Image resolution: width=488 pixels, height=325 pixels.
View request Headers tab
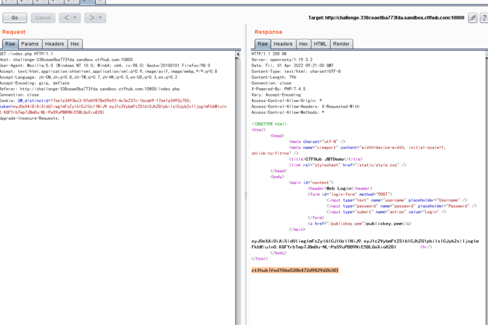tap(54, 44)
